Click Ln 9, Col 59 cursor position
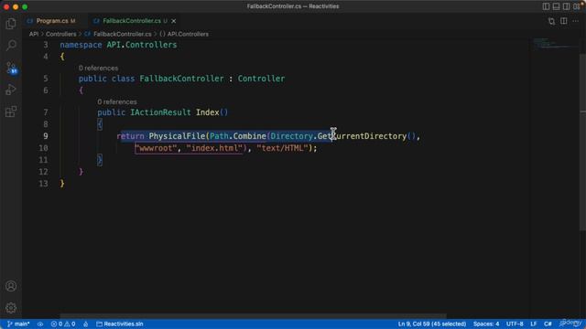This screenshot has height=329, width=586. [431, 324]
